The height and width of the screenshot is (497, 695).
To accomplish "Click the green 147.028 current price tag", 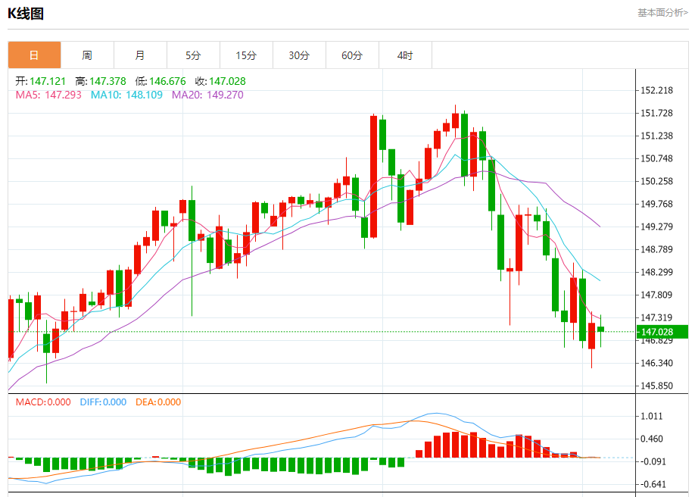I will (662, 332).
